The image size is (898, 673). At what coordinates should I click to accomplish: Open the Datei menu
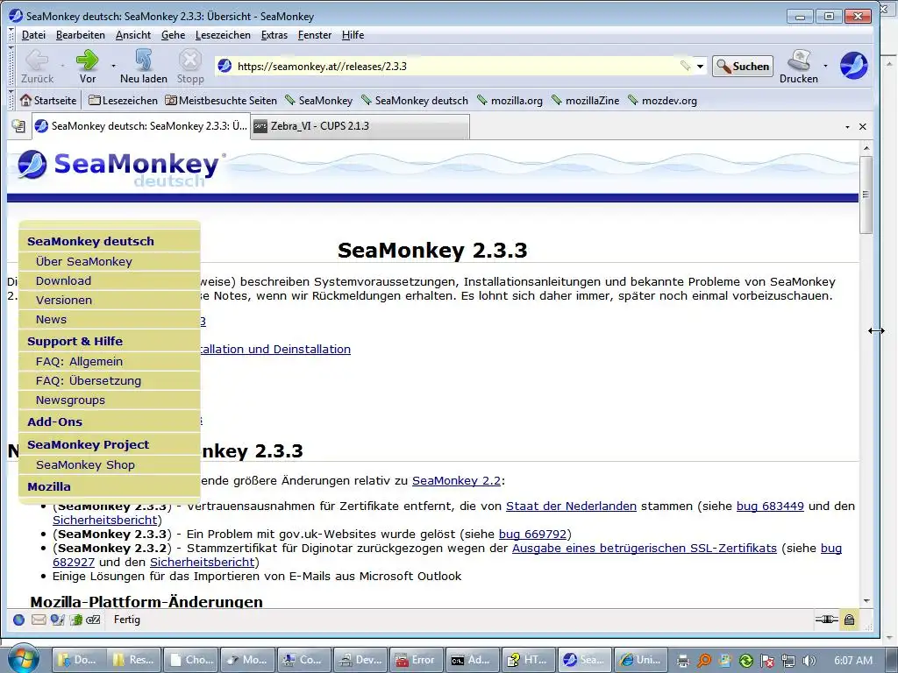(x=33, y=35)
